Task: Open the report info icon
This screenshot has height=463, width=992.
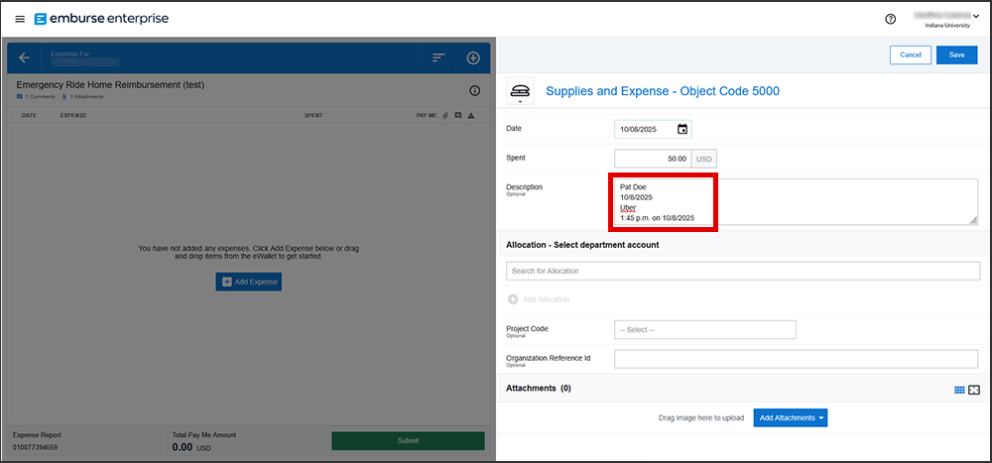Action: (x=474, y=90)
